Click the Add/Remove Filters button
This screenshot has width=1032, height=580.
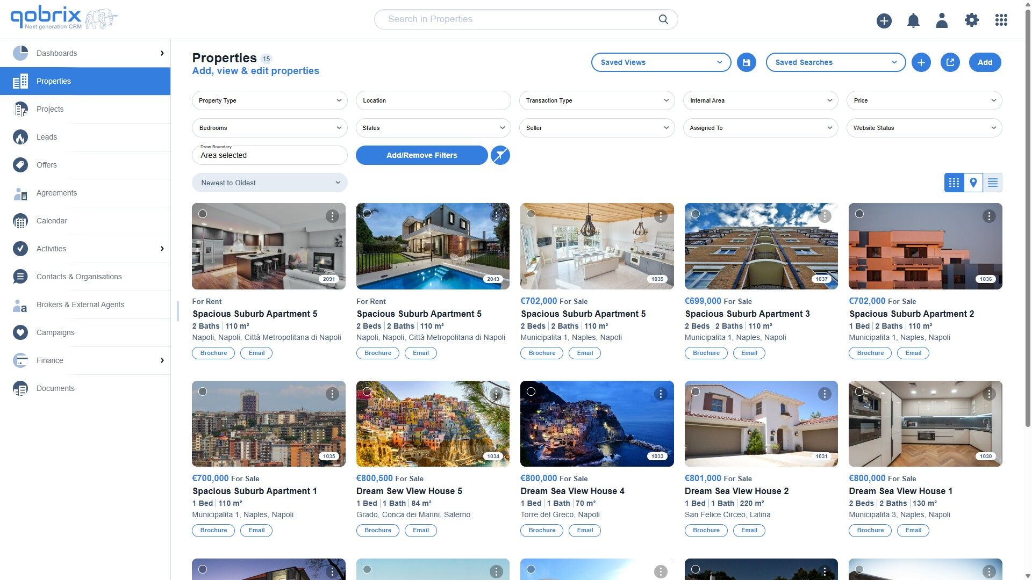click(x=421, y=155)
